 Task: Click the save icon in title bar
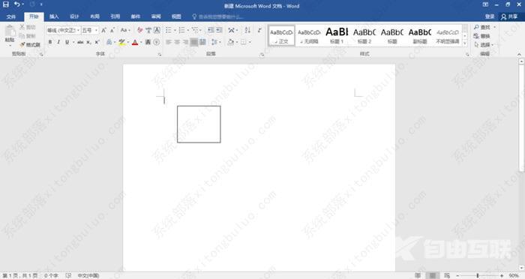[6, 4]
